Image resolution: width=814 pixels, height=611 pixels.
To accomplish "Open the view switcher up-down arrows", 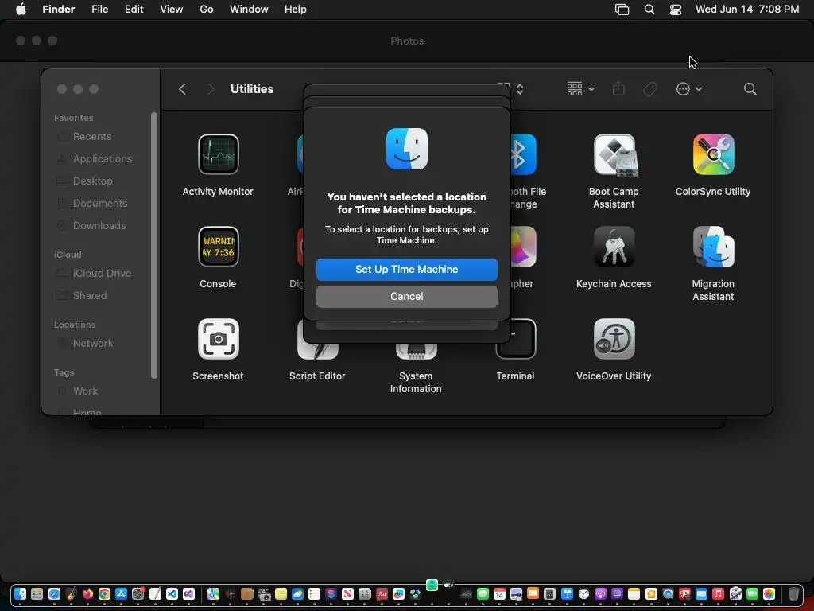I will (520, 89).
